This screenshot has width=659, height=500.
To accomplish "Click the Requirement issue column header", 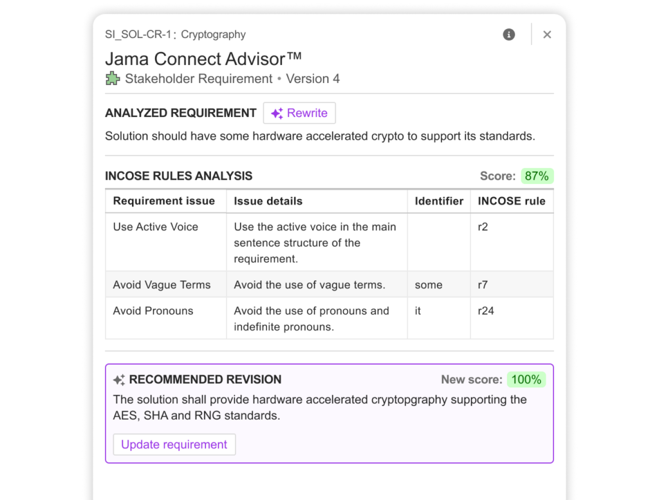I will [x=164, y=201].
